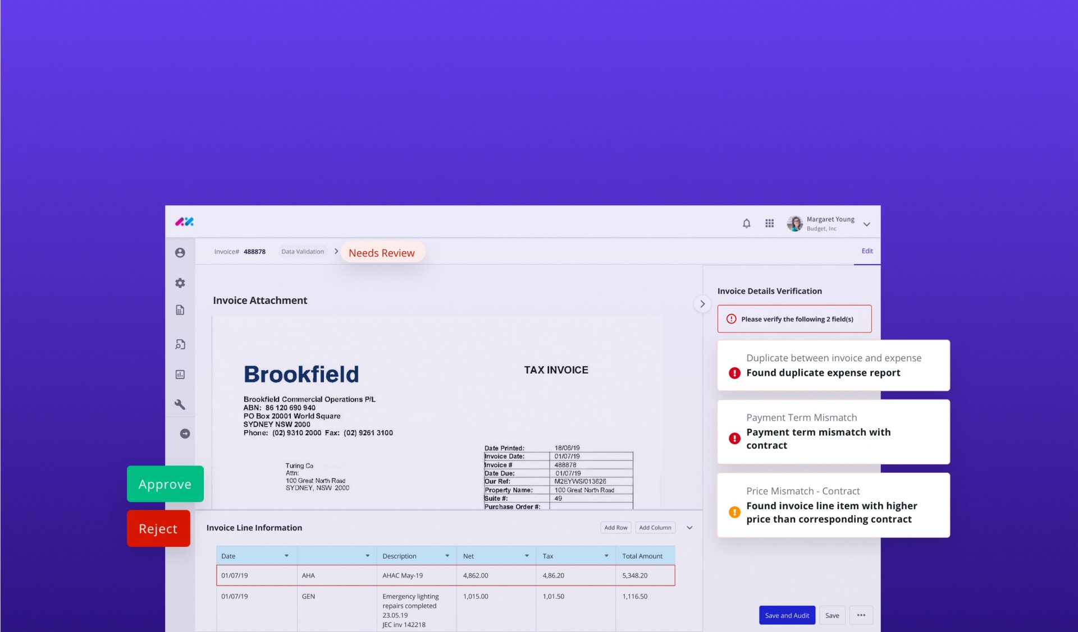This screenshot has width=1078, height=632.
Task: Open the payment term mismatch card
Action: tap(833, 432)
